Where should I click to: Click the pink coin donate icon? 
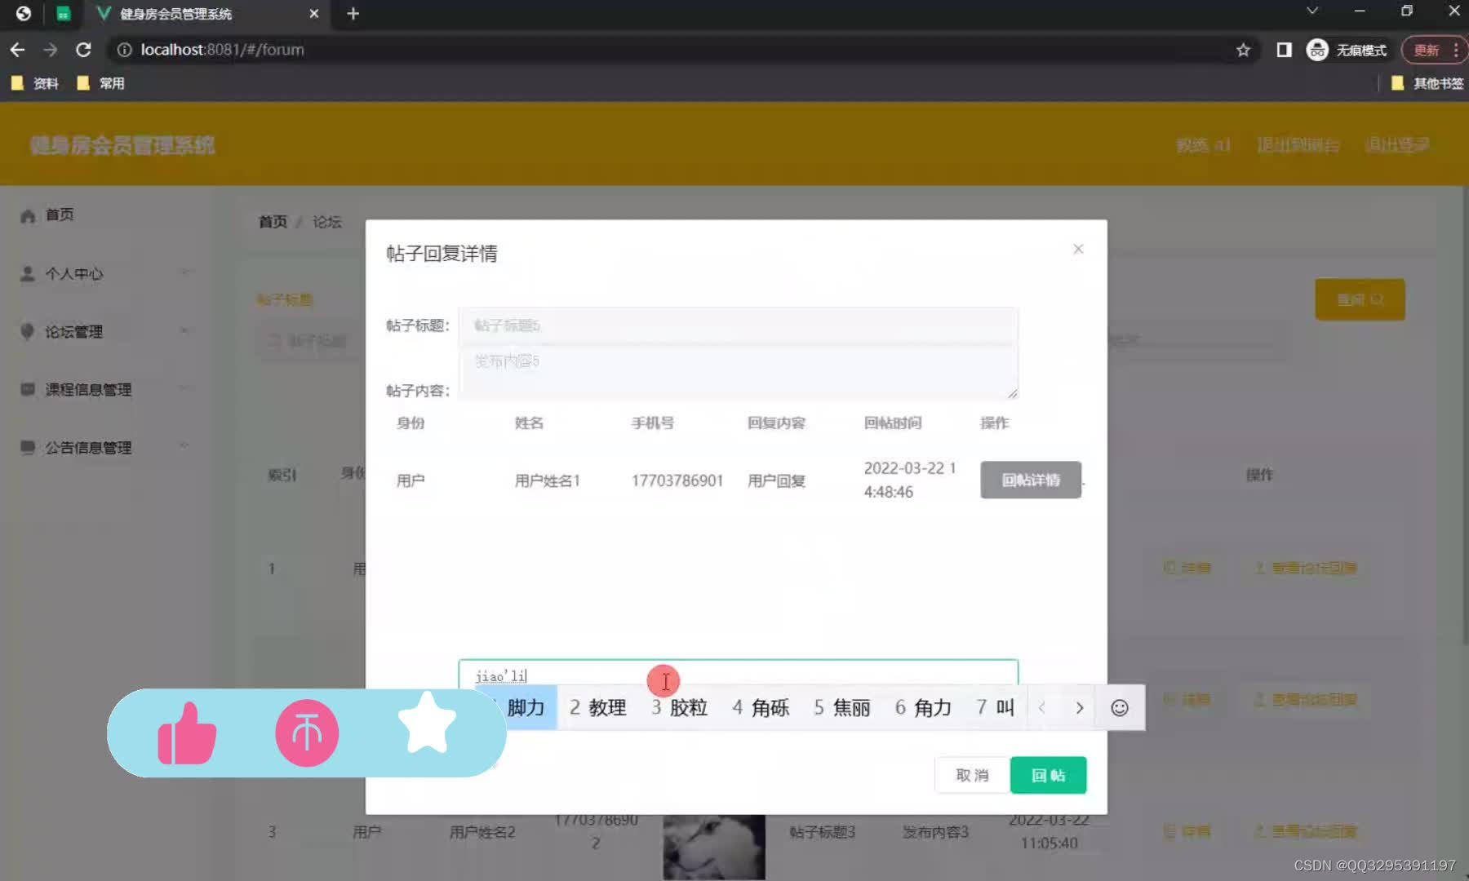[x=307, y=733]
